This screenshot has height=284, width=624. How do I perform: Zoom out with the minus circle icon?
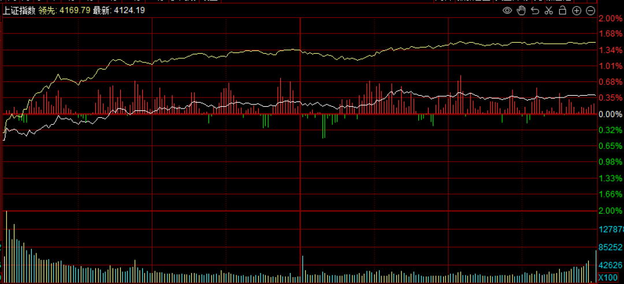(x=590, y=11)
